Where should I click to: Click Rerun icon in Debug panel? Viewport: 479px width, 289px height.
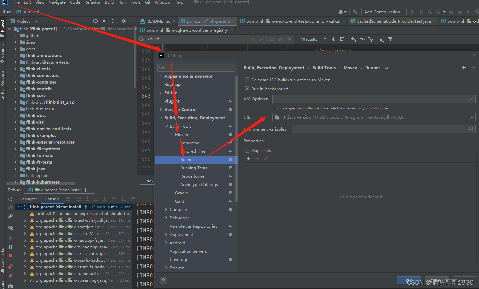(10, 199)
